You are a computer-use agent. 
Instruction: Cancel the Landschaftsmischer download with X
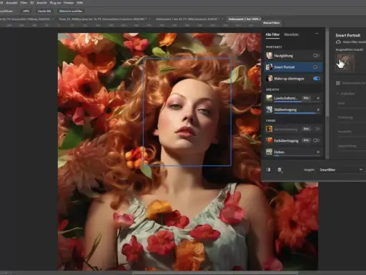pos(318,98)
